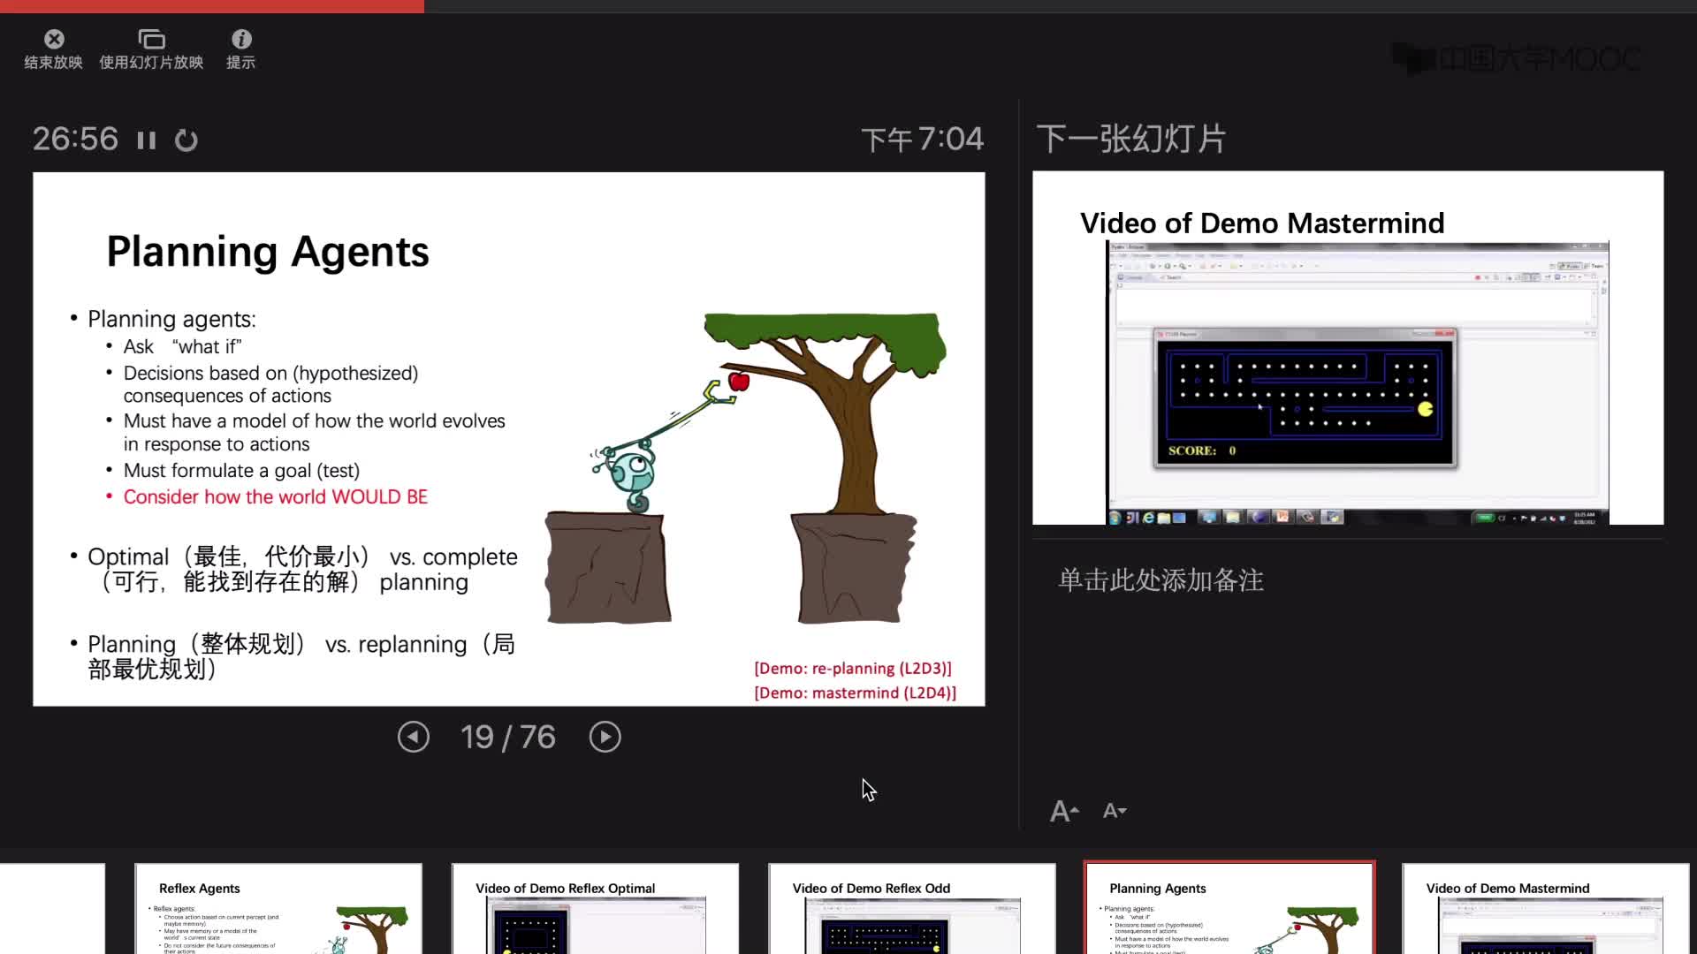Decrease the notes font size

click(x=1115, y=810)
